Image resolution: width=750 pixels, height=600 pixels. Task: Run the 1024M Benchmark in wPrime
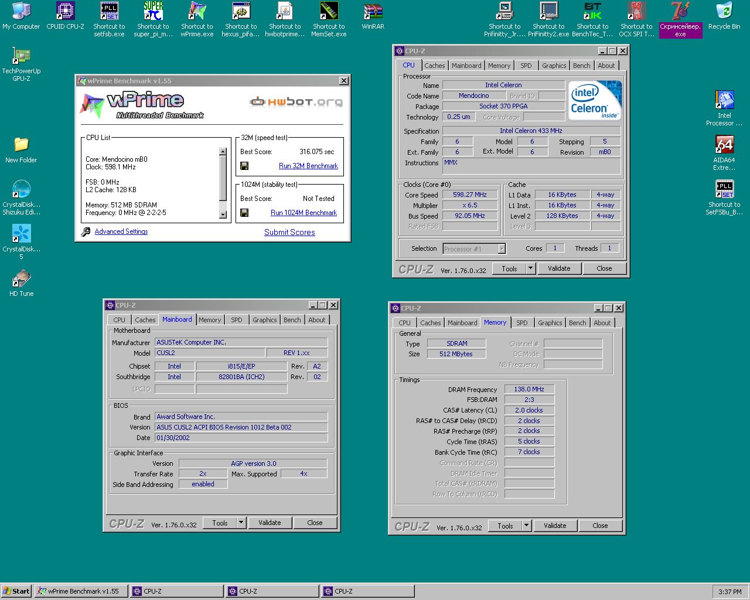point(304,213)
